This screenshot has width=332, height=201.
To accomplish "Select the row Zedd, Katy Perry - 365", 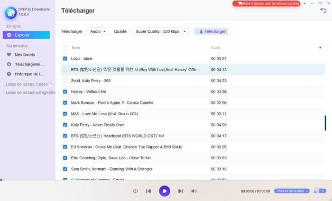I will 193,81.
